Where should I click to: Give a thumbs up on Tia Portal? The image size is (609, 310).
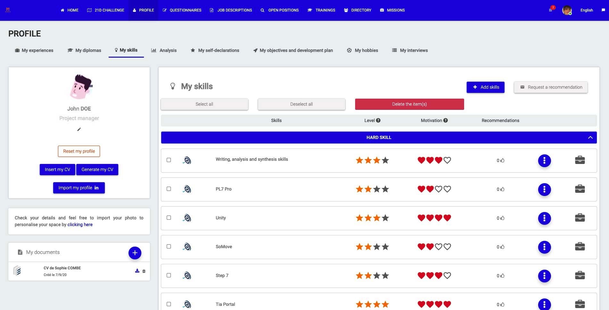[502, 304]
